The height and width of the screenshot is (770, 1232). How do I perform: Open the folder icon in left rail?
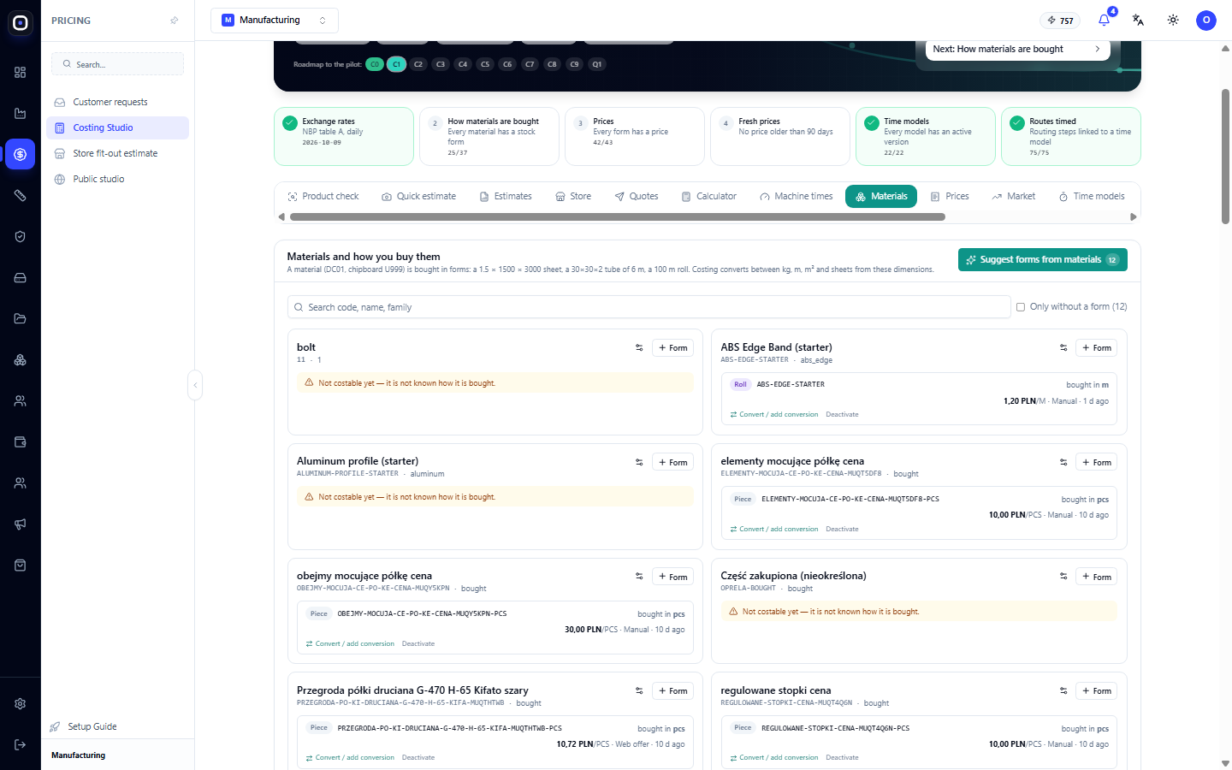(x=21, y=319)
